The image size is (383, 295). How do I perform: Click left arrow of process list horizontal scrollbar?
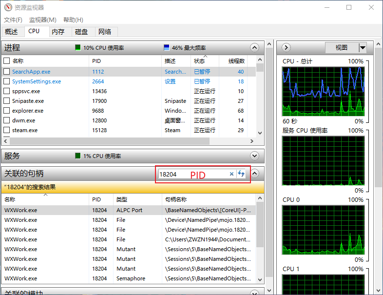[x=6, y=141]
